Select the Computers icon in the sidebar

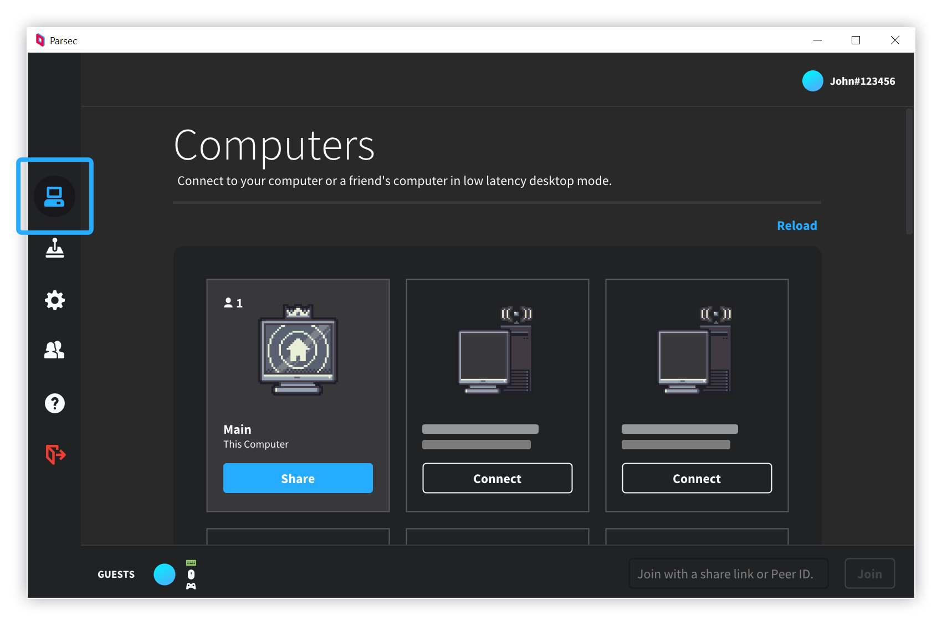(54, 196)
